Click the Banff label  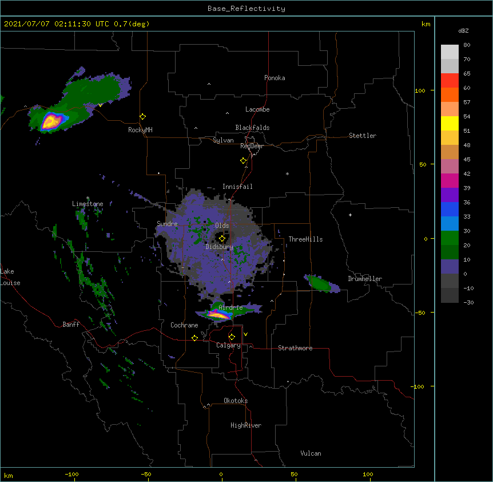coord(71,325)
